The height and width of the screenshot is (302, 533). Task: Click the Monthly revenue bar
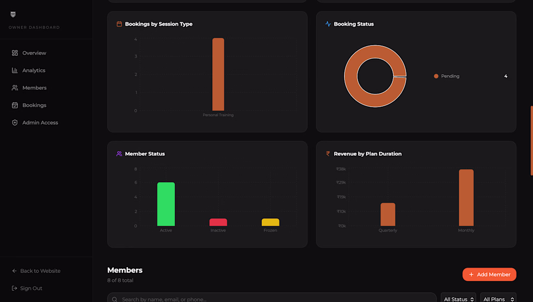(466, 198)
